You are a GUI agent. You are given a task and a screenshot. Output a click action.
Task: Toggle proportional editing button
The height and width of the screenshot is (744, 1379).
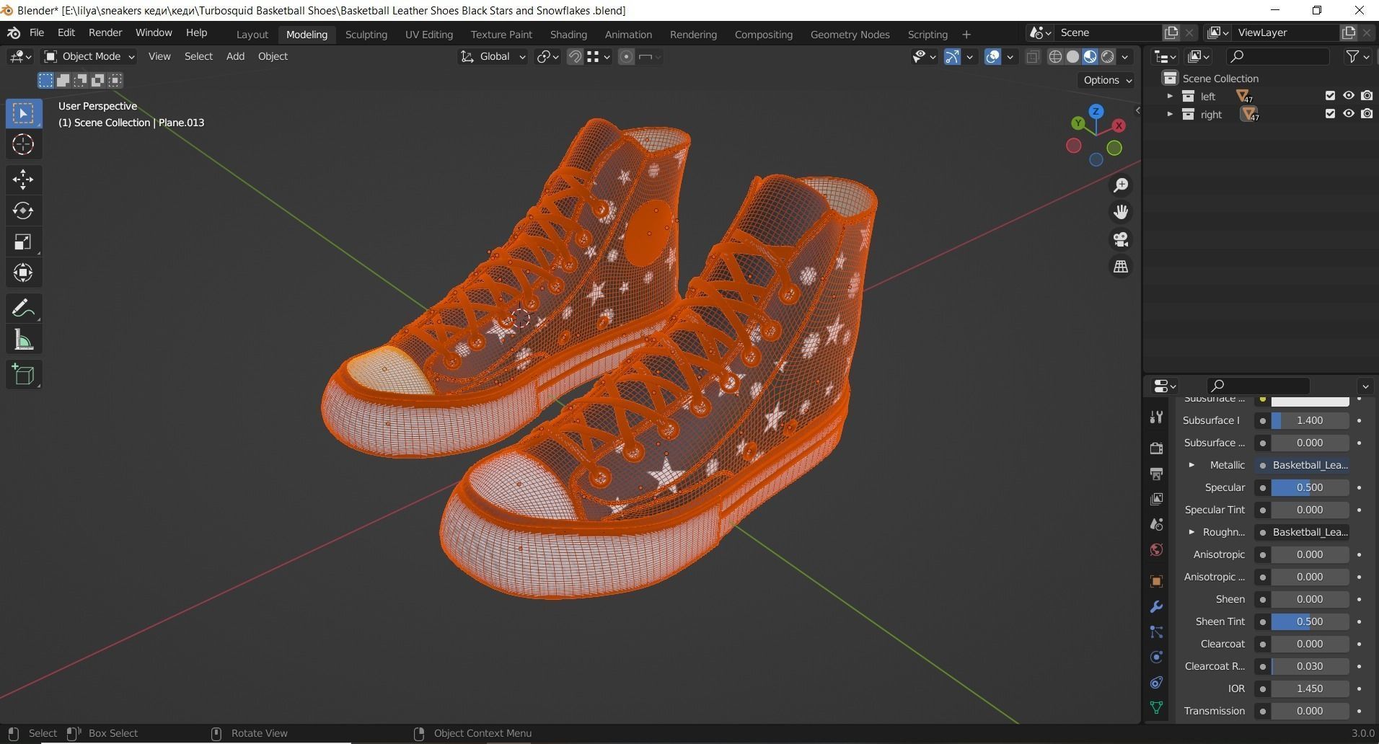626,57
